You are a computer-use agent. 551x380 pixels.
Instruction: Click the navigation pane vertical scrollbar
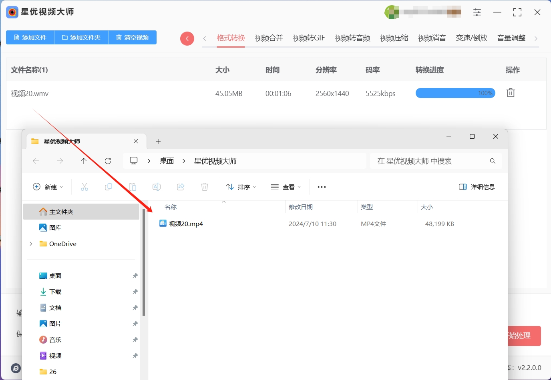tap(144, 262)
